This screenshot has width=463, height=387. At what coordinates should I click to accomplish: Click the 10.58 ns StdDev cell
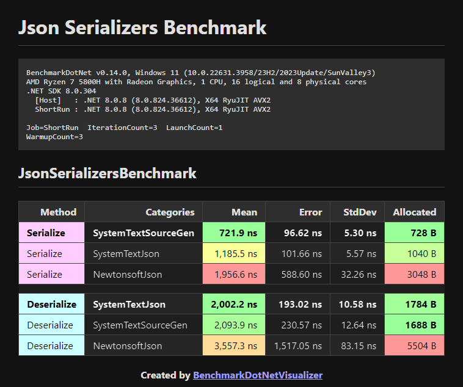point(357,304)
